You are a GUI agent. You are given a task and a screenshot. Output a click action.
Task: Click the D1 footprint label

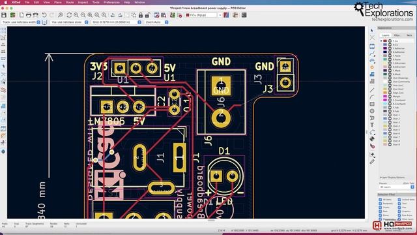coord(224,151)
